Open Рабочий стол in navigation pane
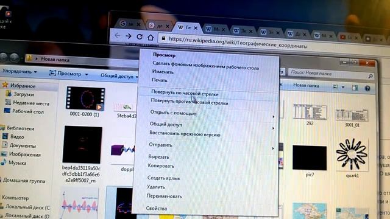Image resolution: width=390 pixels, height=219 pixels. coord(28,112)
